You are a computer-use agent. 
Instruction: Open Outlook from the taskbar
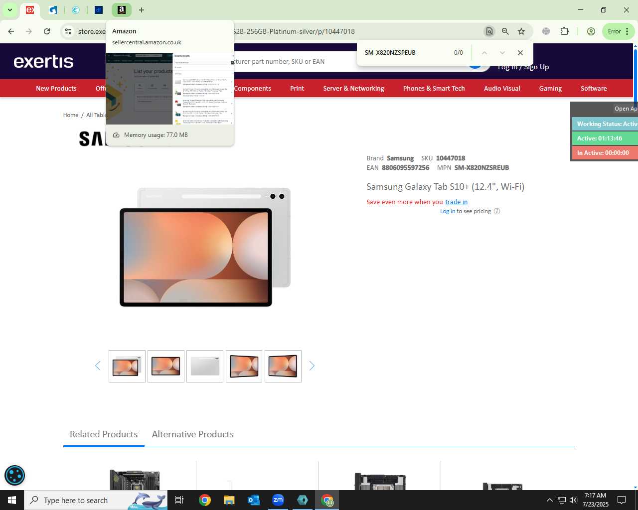pyautogui.click(x=254, y=500)
